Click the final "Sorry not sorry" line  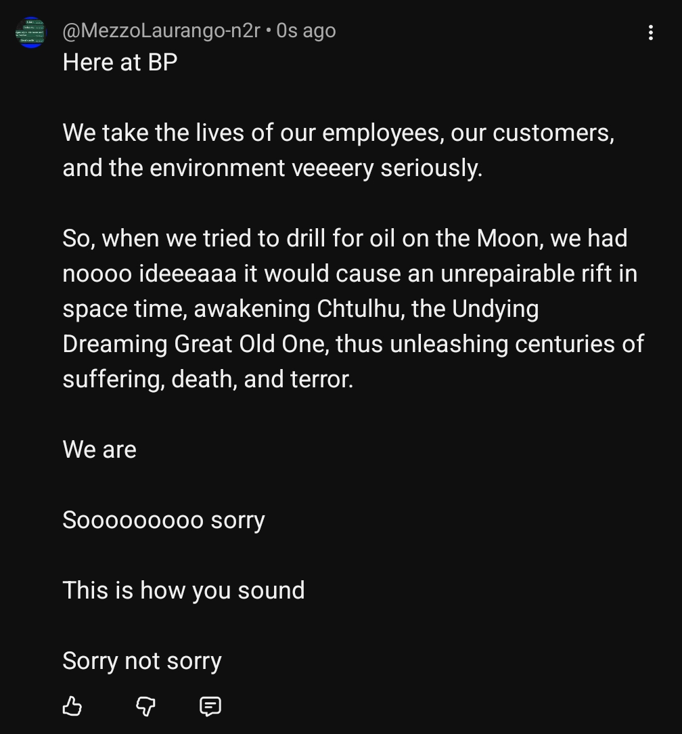[x=142, y=661]
